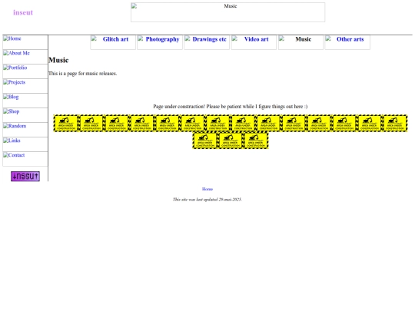
Task: Click the 'This site was last updated' text
Action: point(207,200)
